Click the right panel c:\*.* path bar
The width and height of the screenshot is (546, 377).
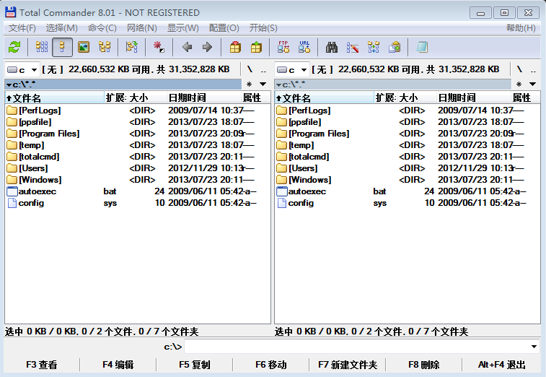[x=393, y=84]
